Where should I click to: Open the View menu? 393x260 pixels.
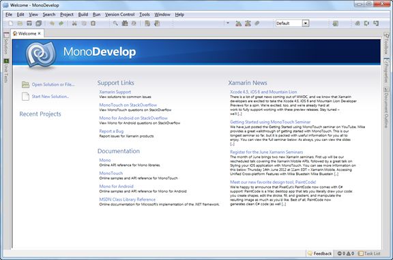(33, 14)
